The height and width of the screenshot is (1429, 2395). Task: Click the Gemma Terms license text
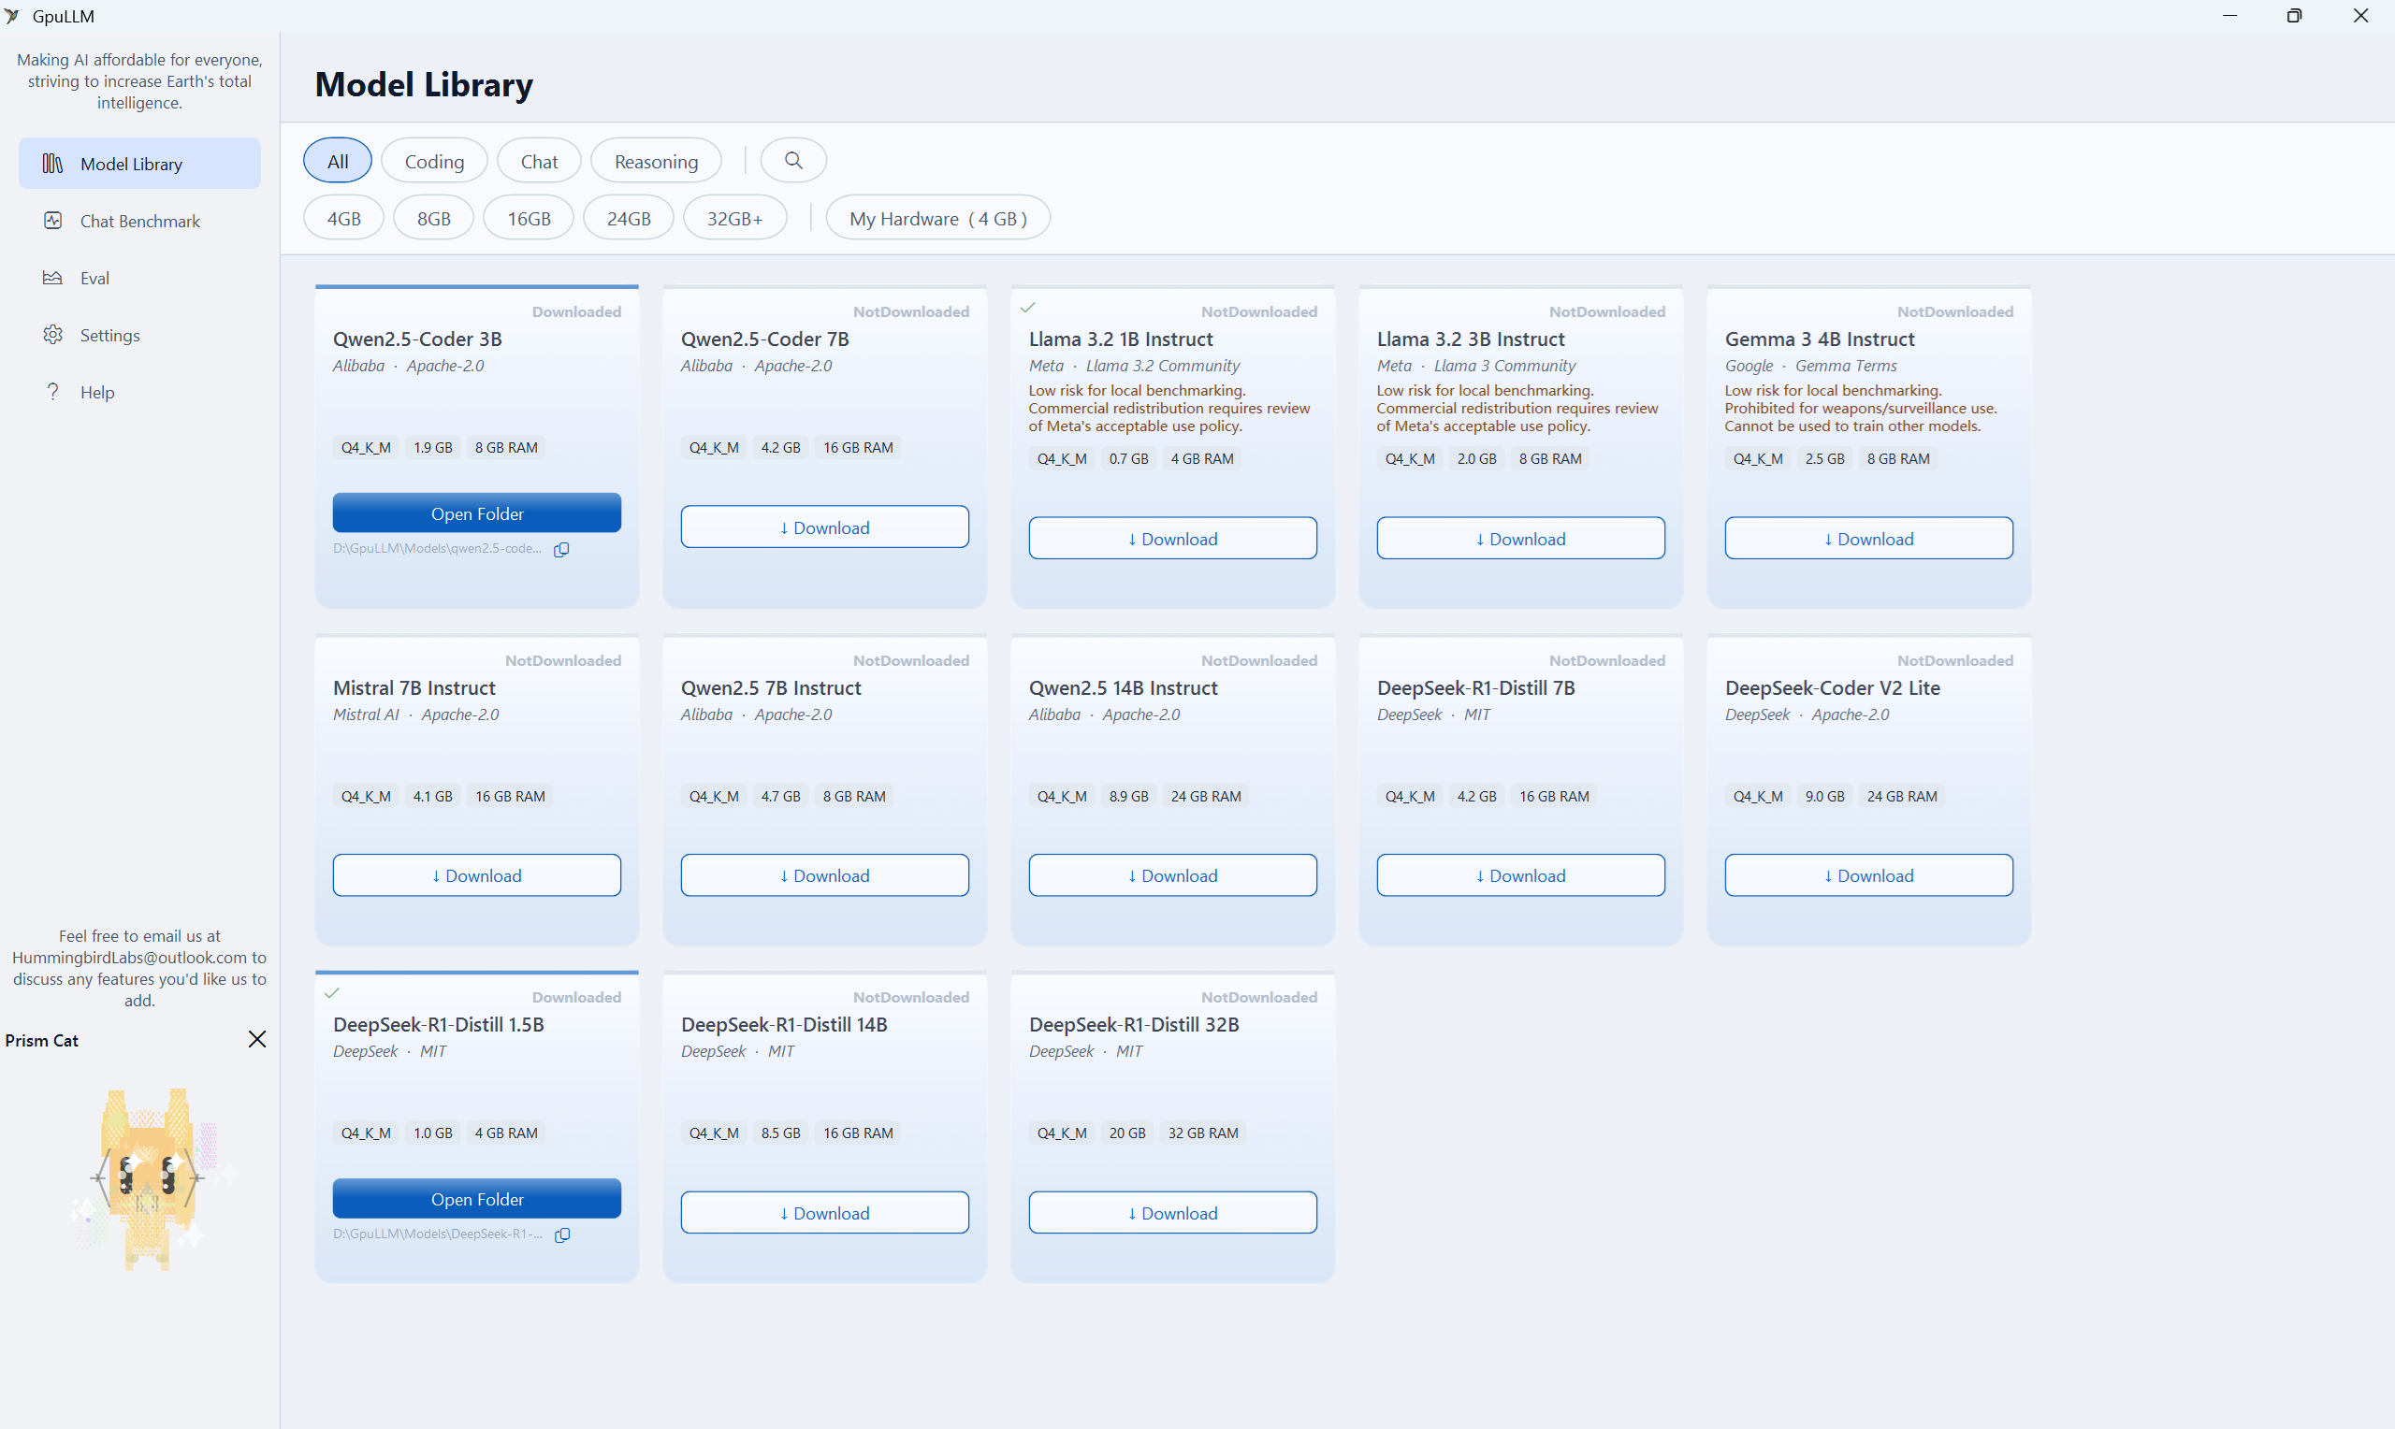tap(1845, 366)
